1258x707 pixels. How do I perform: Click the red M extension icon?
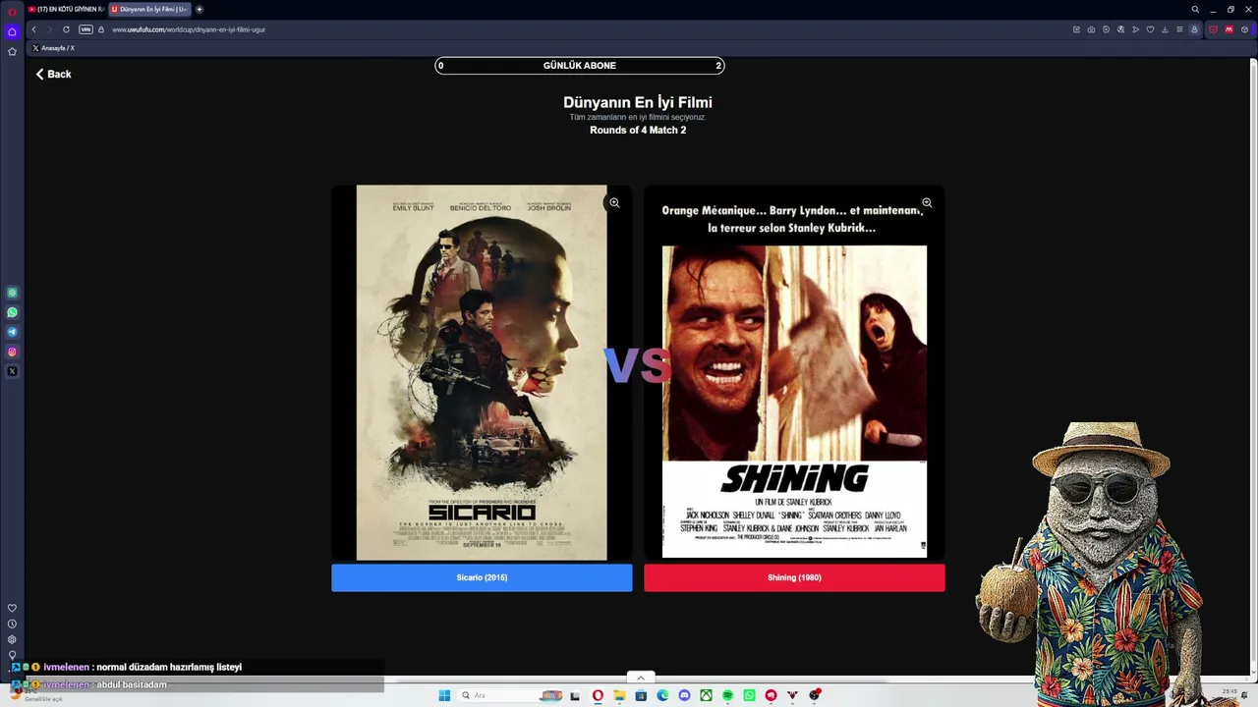click(x=1229, y=29)
